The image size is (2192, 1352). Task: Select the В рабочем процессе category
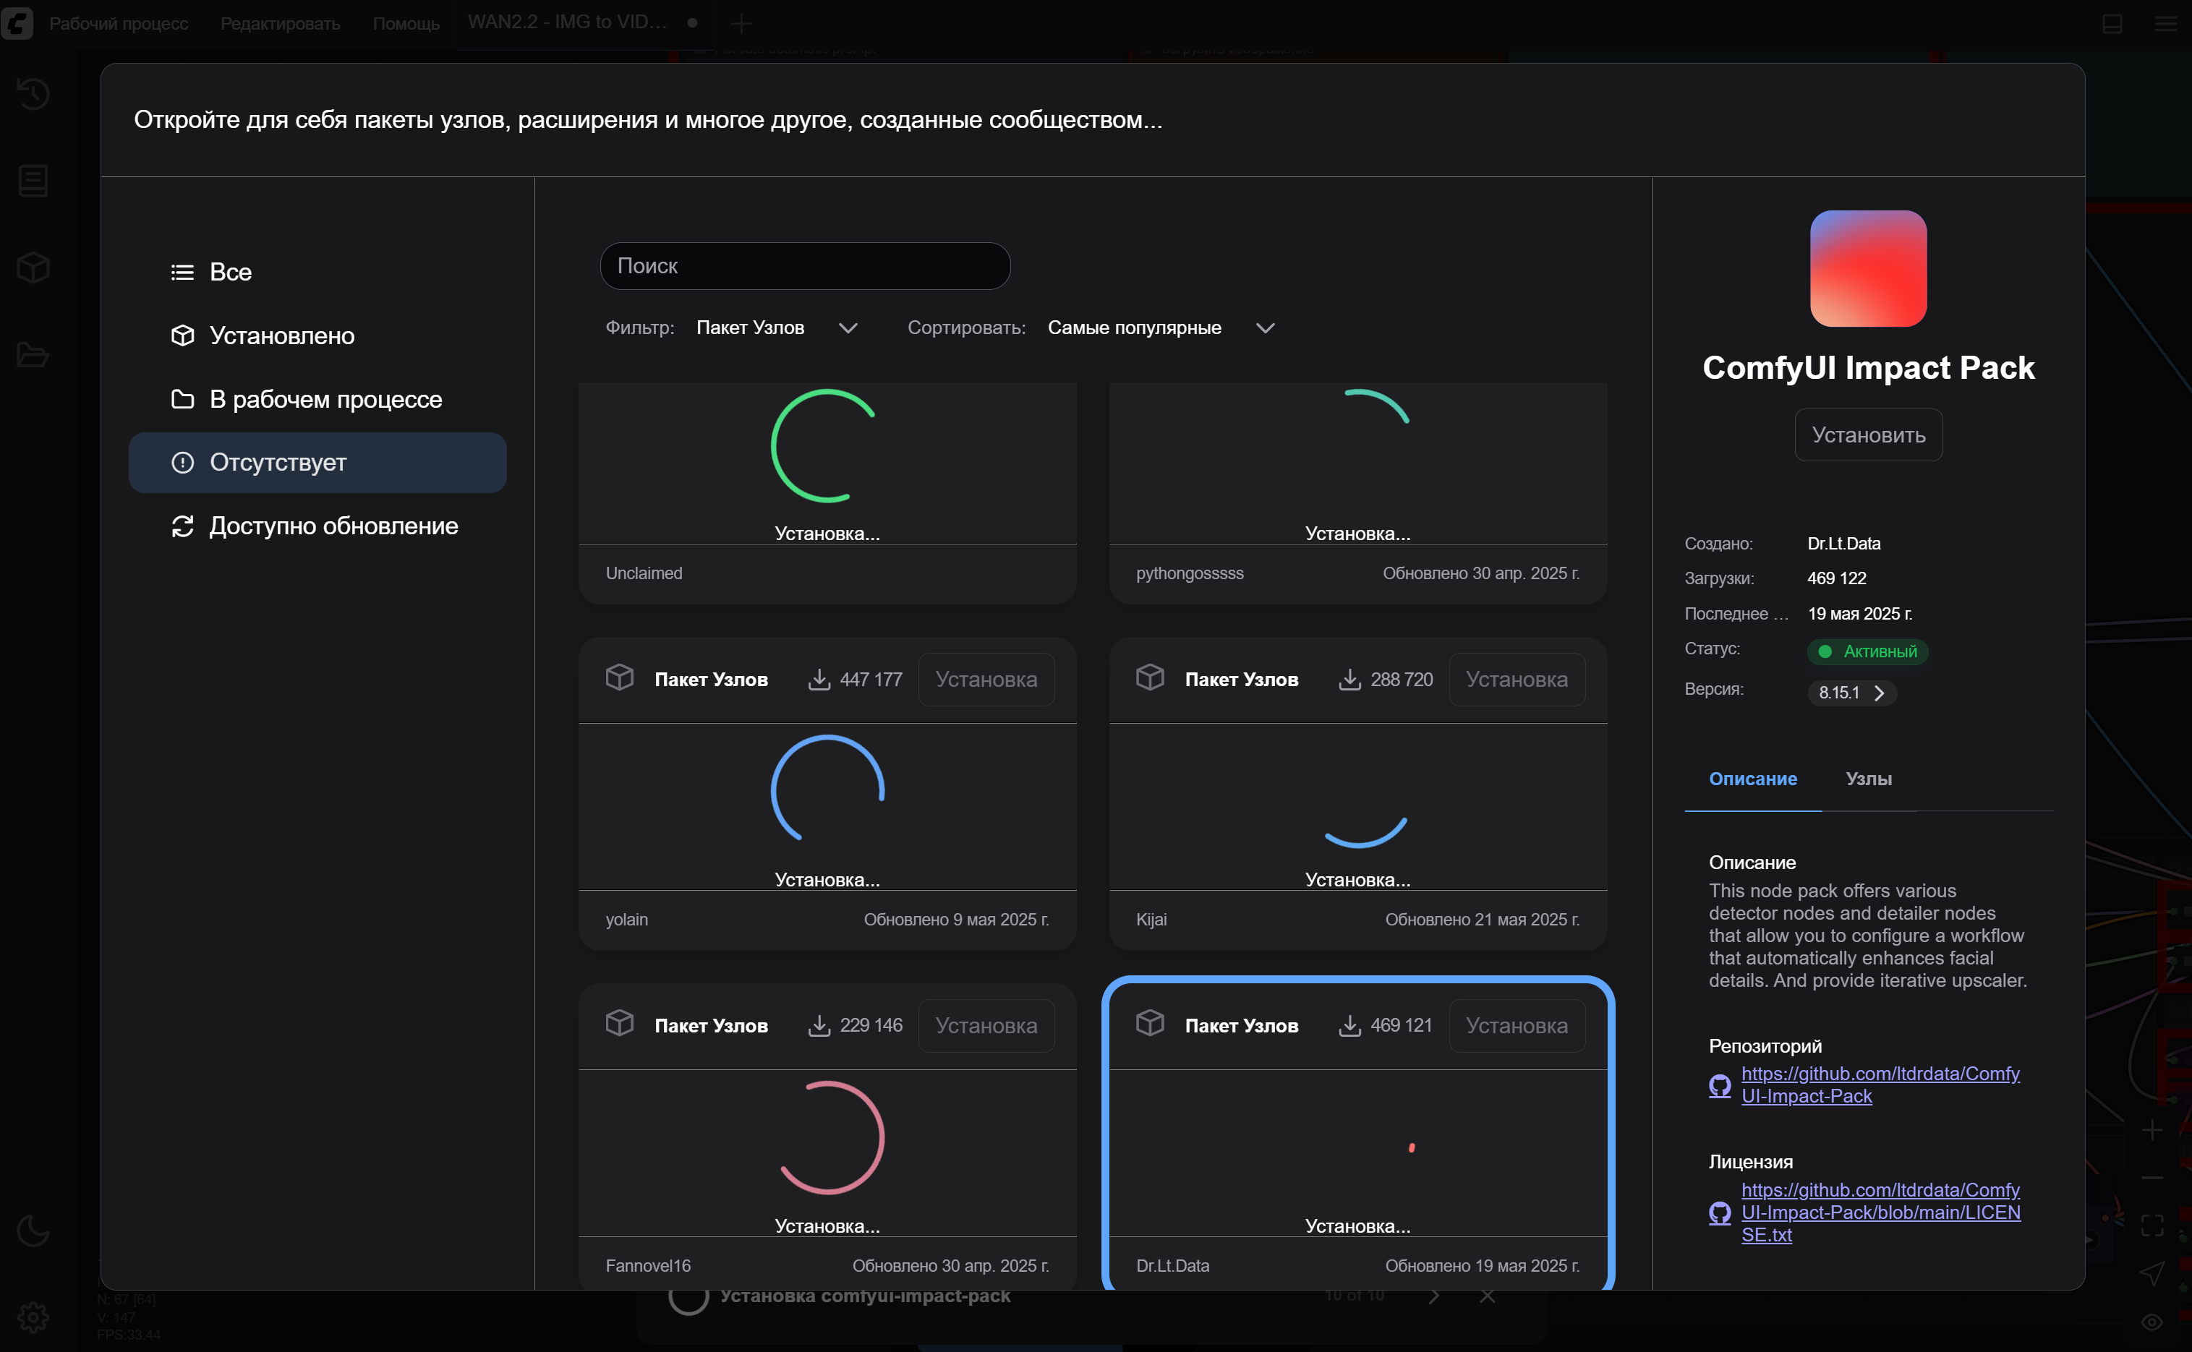pos(325,399)
